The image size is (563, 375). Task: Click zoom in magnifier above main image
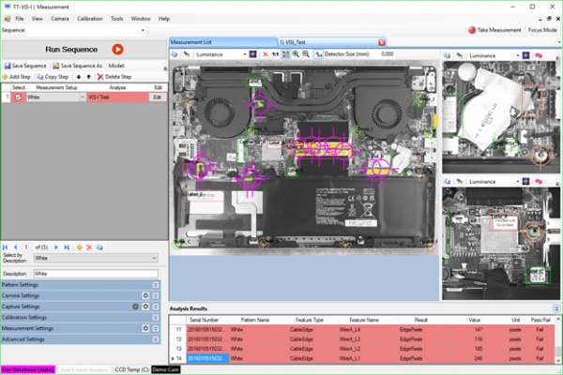pyautogui.click(x=296, y=54)
